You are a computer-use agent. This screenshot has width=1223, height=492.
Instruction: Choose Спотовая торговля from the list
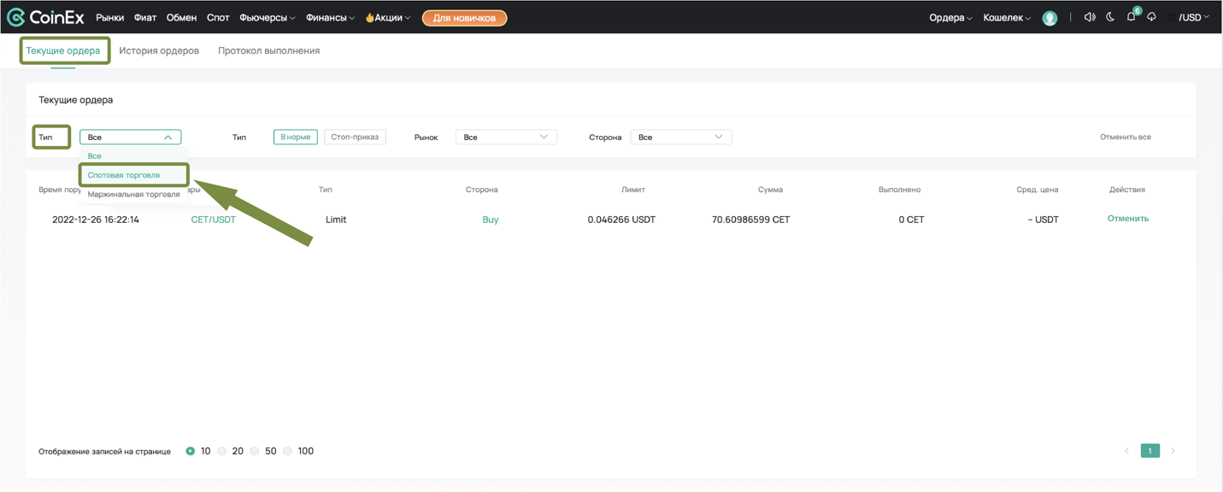point(124,175)
